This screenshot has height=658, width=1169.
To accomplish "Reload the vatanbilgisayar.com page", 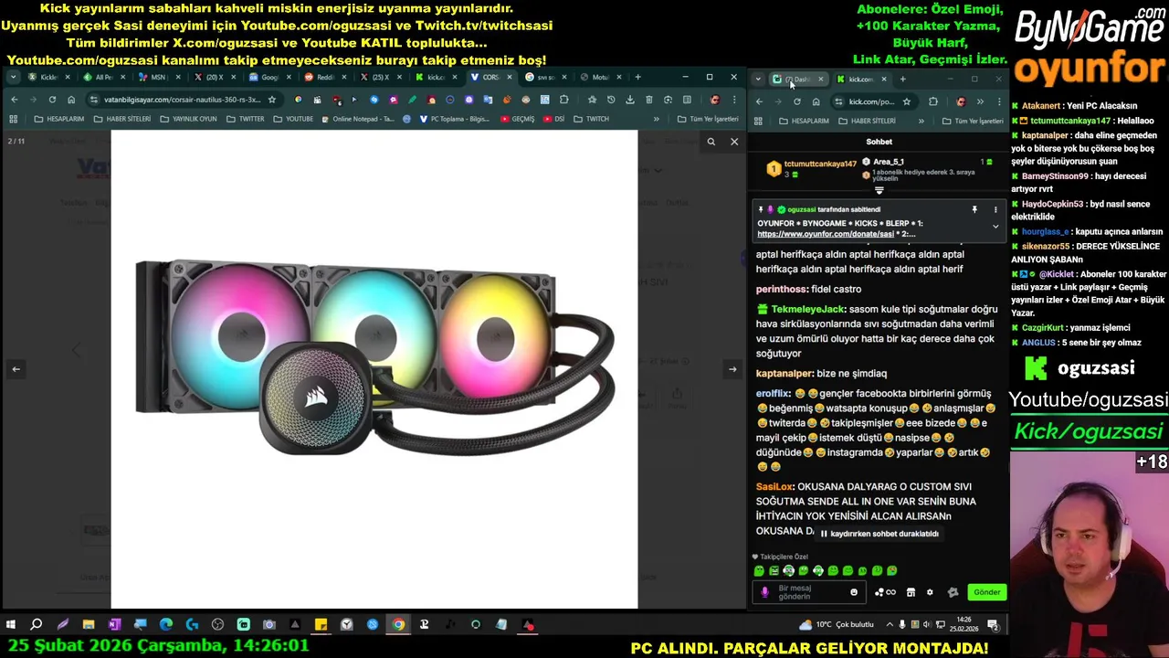I will (52, 100).
